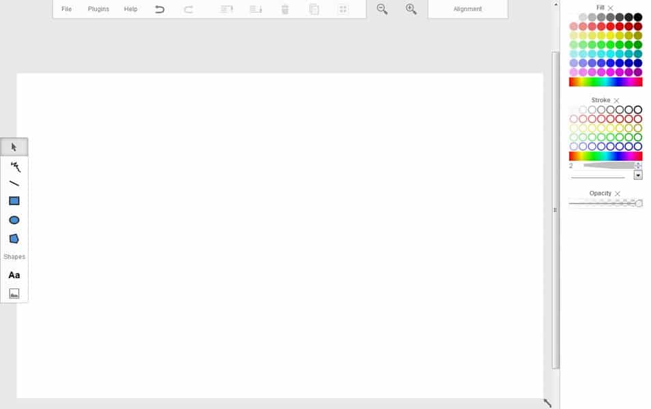Select the Line tool
The height and width of the screenshot is (409, 651).
(14, 183)
